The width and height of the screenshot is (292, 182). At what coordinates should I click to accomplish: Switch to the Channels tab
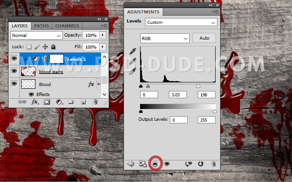pos(67,26)
